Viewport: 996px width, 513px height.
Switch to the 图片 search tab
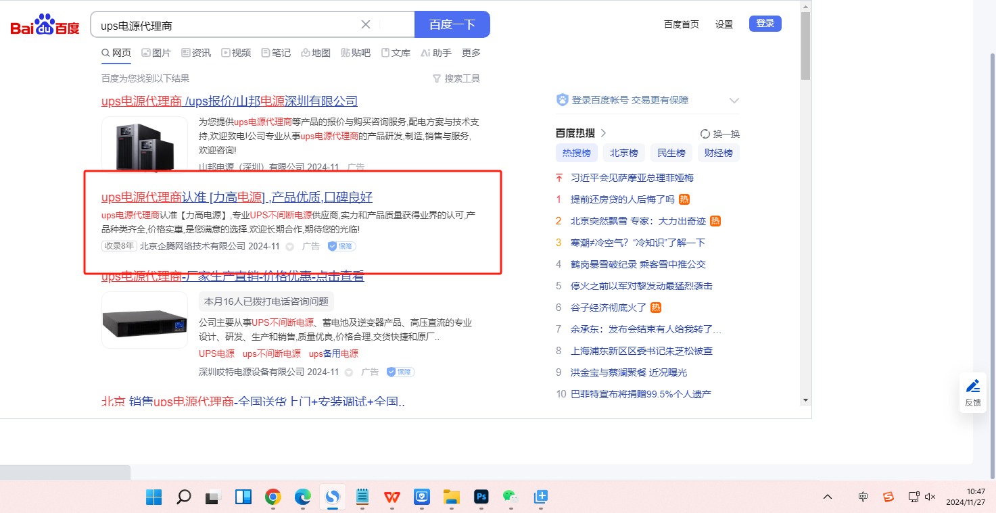[x=156, y=53]
